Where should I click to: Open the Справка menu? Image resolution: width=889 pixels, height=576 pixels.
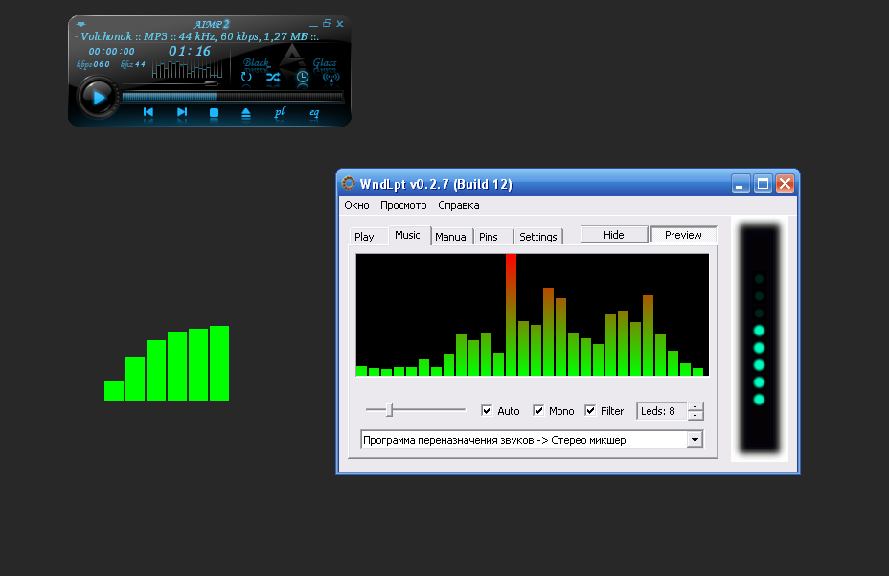[459, 205]
